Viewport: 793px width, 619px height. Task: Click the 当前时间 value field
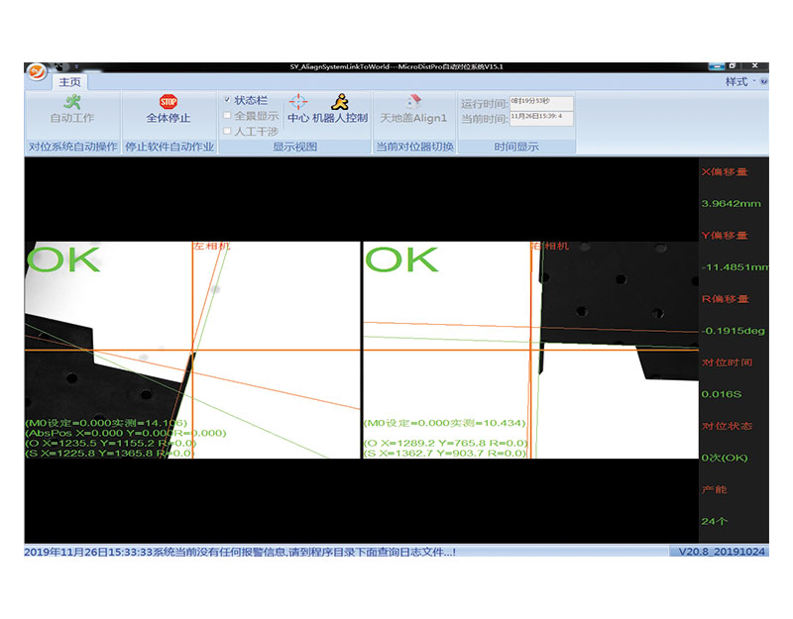point(540,117)
